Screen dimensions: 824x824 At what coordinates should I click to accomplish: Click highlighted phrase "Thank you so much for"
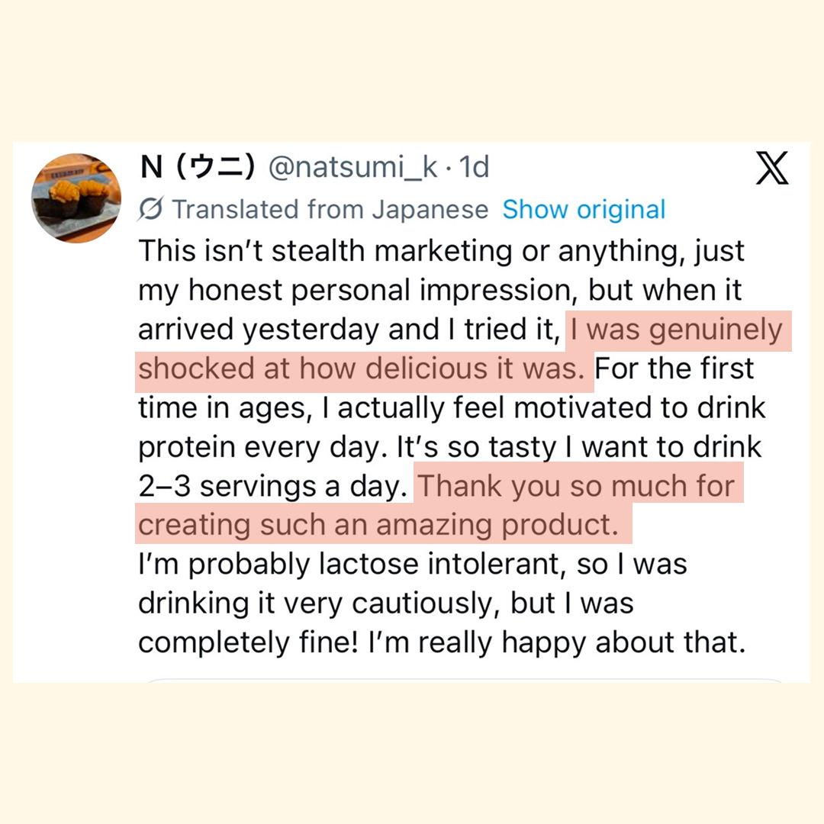pos(578,486)
